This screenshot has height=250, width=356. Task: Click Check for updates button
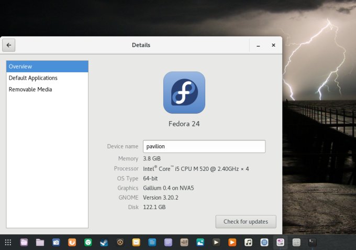coord(246,222)
